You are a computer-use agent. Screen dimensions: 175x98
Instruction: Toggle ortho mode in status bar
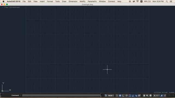pyautogui.click(x=123, y=96)
